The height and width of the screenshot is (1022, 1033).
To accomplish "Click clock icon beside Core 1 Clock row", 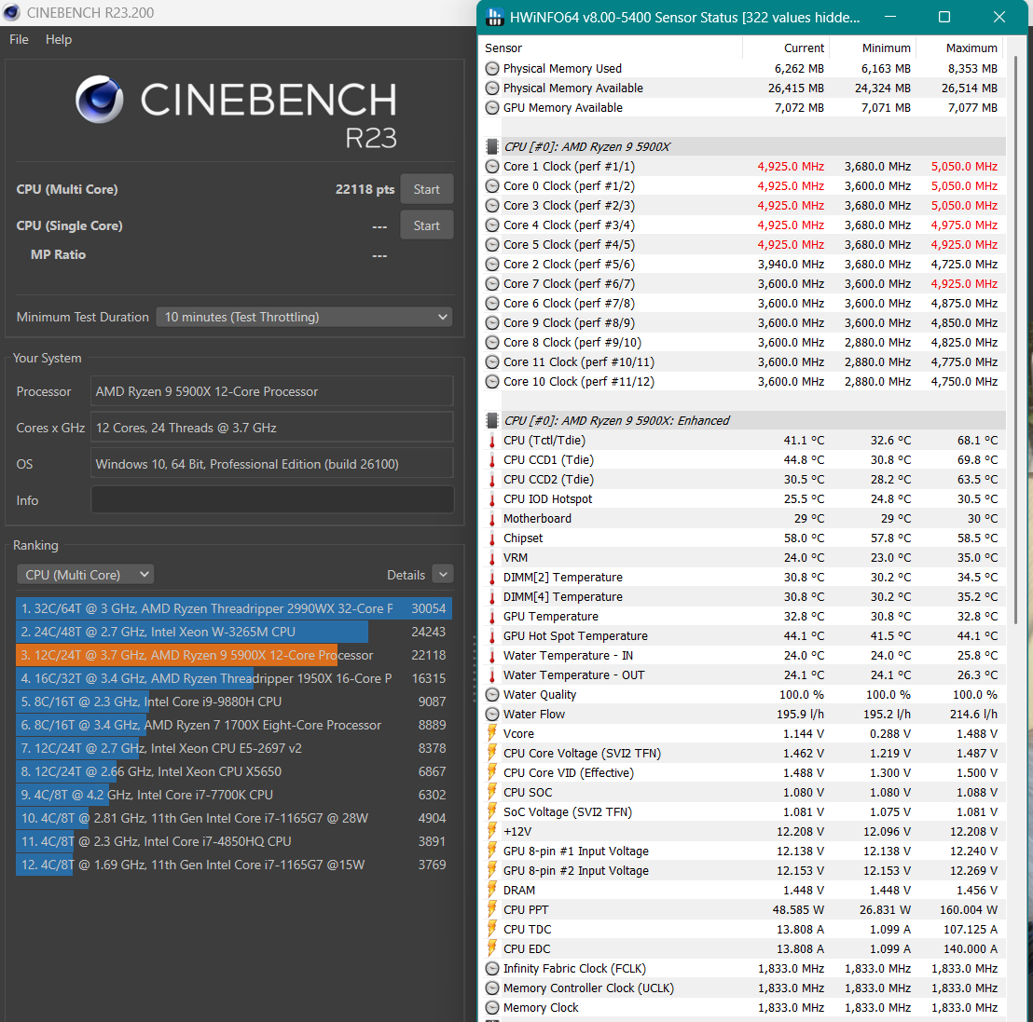I will point(492,167).
